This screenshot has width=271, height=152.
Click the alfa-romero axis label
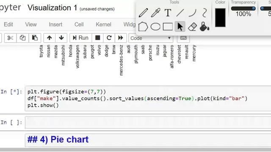tap(171, 57)
